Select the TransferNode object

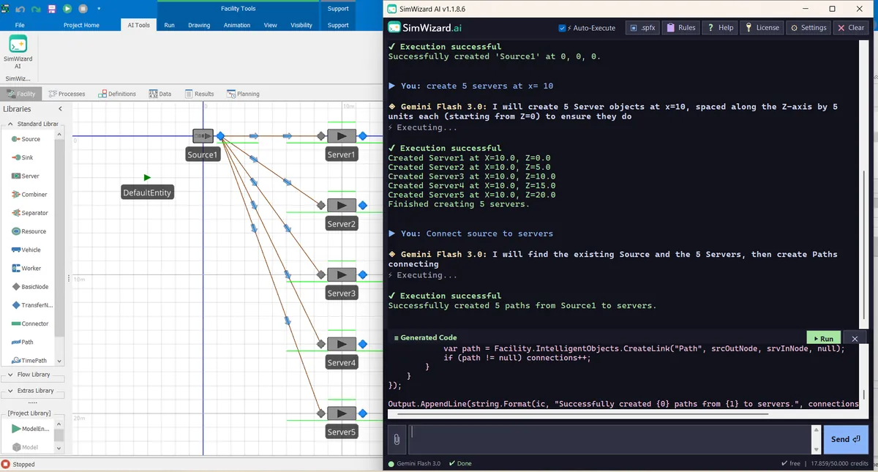click(31, 305)
